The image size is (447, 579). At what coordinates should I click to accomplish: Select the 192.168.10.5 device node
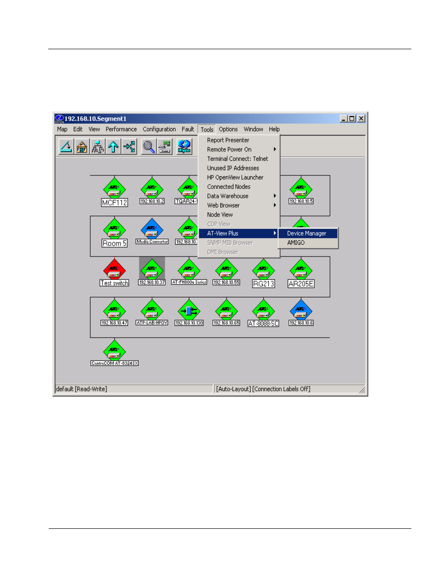pos(301,191)
